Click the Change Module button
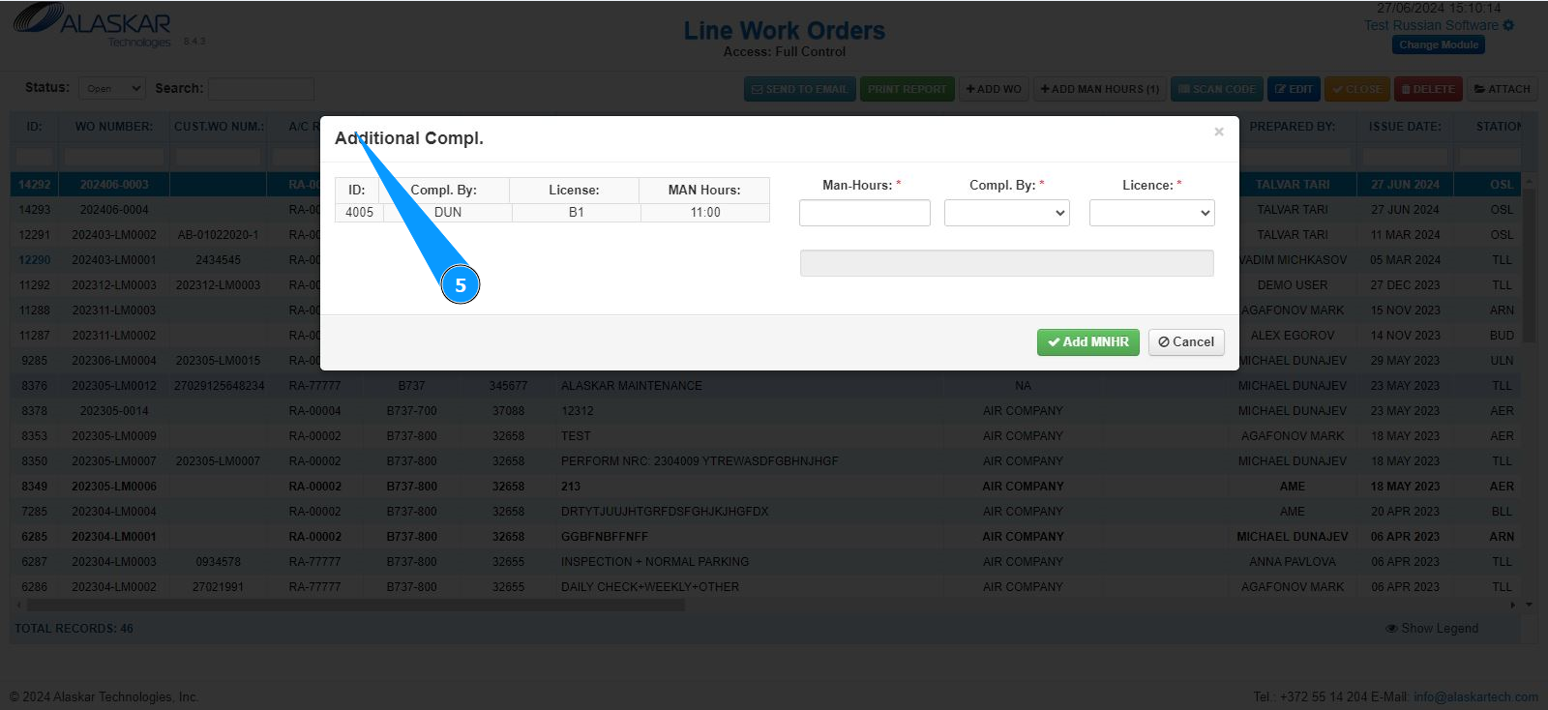Screen dimensions: 1548x710 pos(1439,44)
